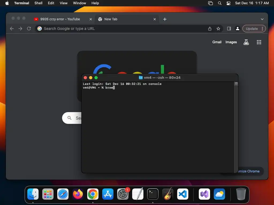Open the Gmail link
Image resolution: width=274 pixels, height=205 pixels.
coord(217,42)
